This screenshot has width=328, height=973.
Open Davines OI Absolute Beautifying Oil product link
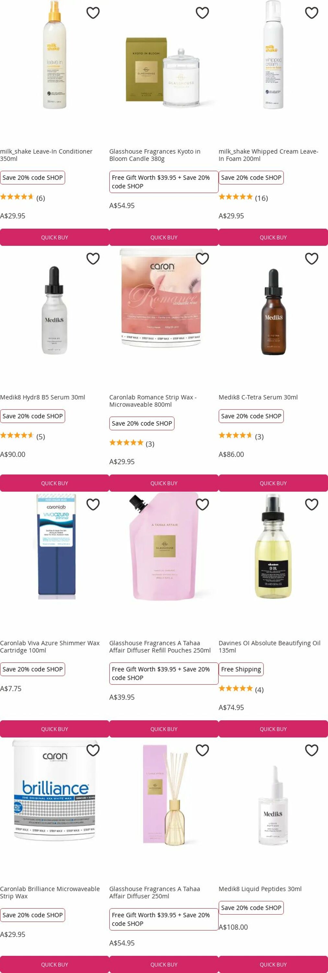(269, 647)
